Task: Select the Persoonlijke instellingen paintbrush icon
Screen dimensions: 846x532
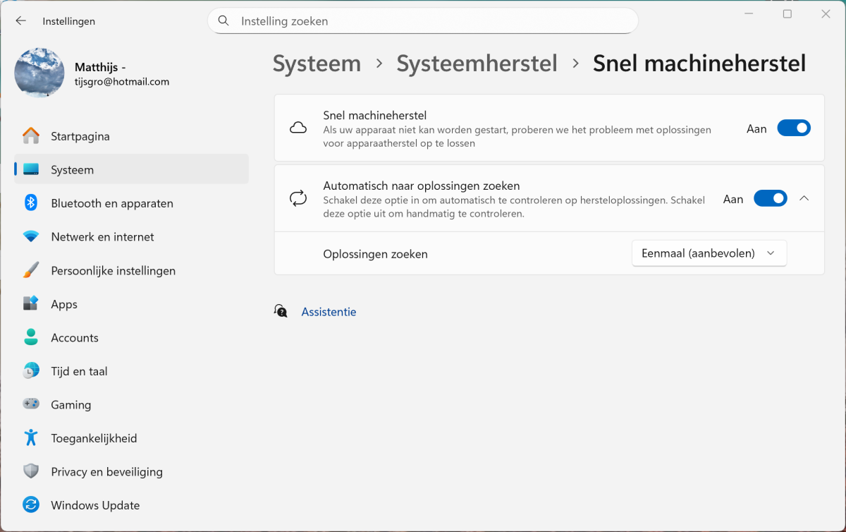Action: click(x=31, y=271)
